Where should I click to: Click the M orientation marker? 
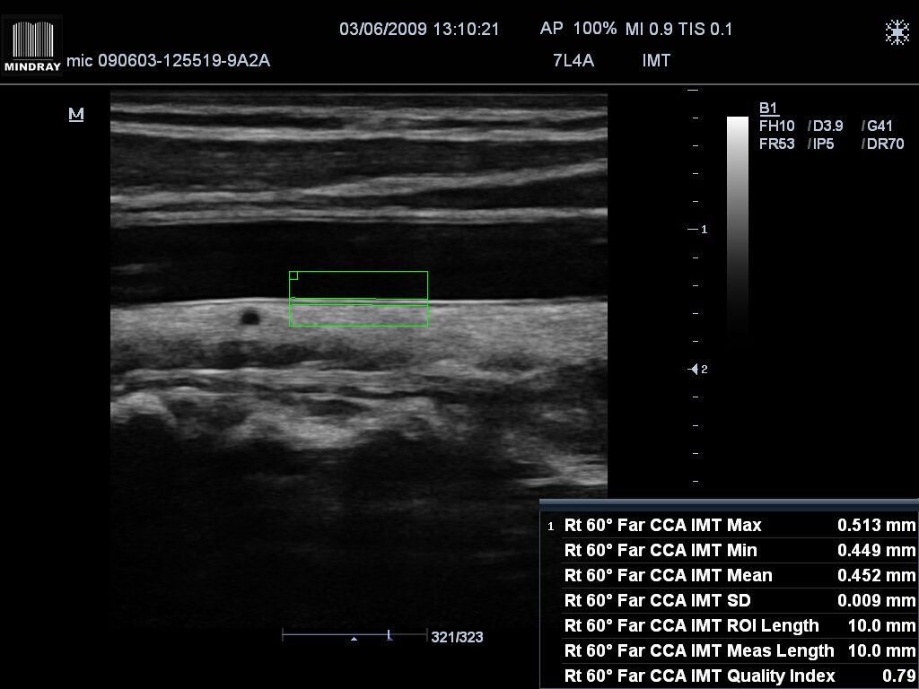pyautogui.click(x=76, y=115)
